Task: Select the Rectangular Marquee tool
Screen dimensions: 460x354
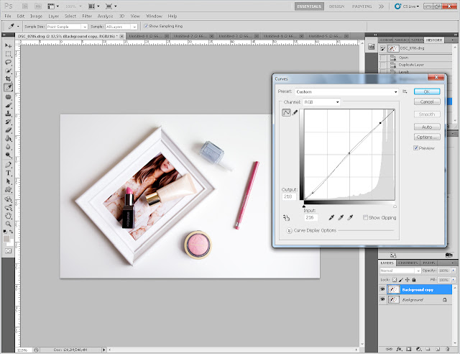Action: (8, 54)
